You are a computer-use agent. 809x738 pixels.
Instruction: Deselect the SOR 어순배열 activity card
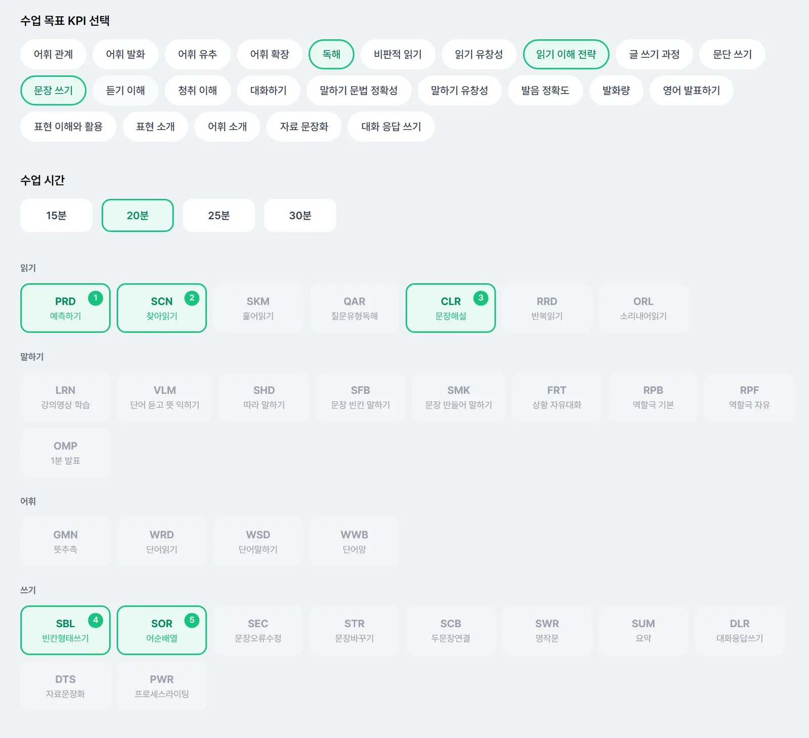pyautogui.click(x=162, y=630)
